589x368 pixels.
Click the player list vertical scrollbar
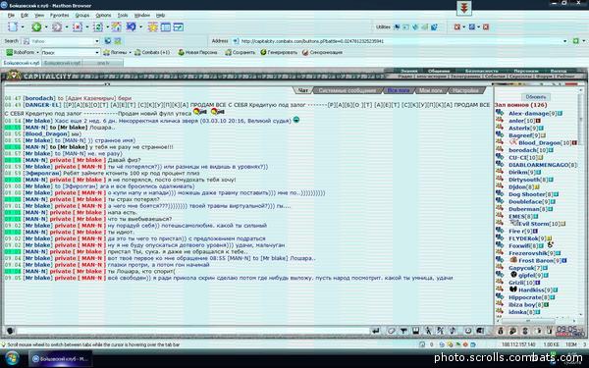[581, 203]
